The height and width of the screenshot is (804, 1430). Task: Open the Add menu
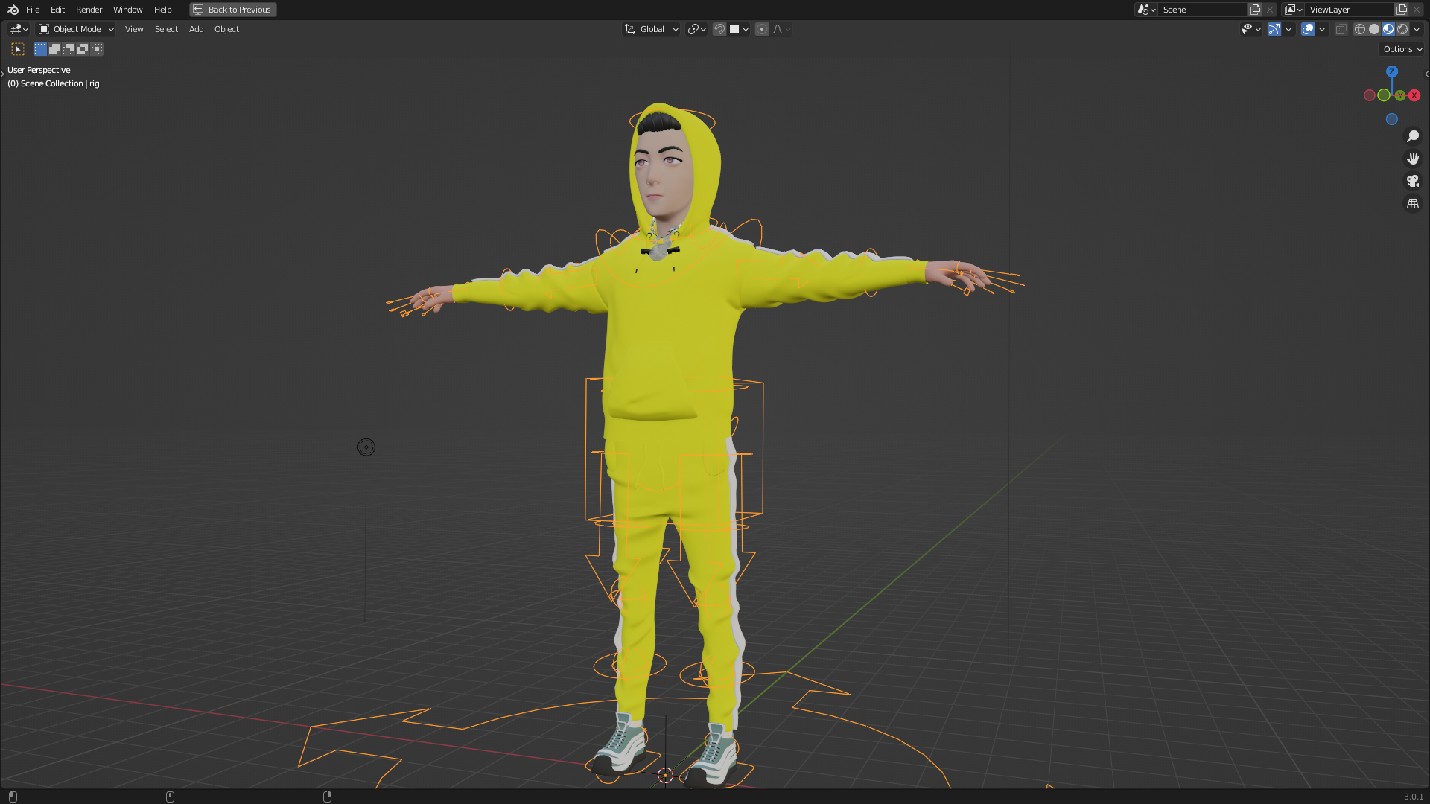pyautogui.click(x=196, y=29)
